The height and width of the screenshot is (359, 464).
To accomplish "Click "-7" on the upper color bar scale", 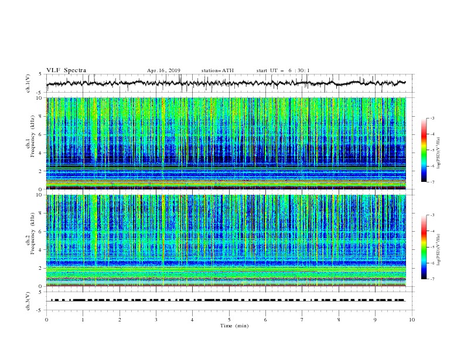I will click(x=432, y=182).
